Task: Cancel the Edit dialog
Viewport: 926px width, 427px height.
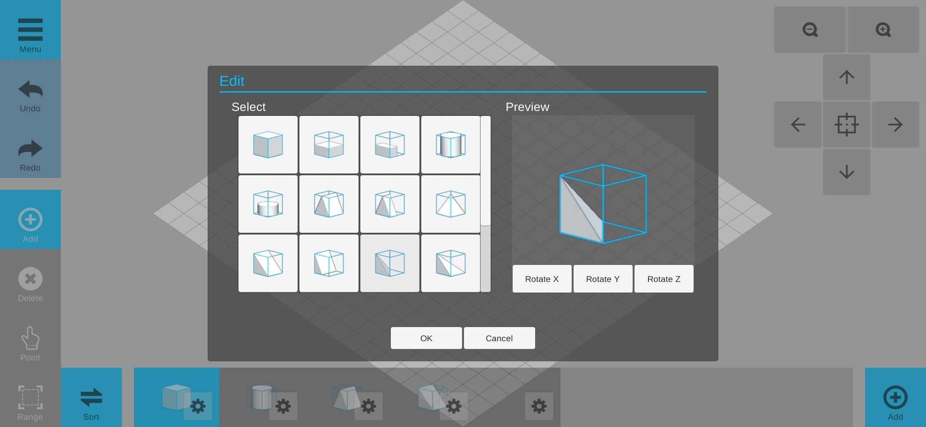Action: 499,338
